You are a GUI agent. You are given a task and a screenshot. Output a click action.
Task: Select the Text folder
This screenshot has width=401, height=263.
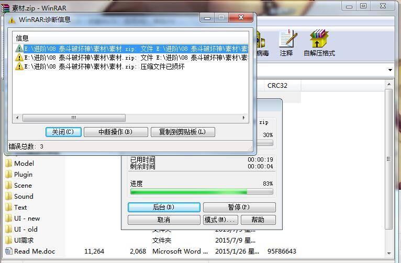[16, 208]
